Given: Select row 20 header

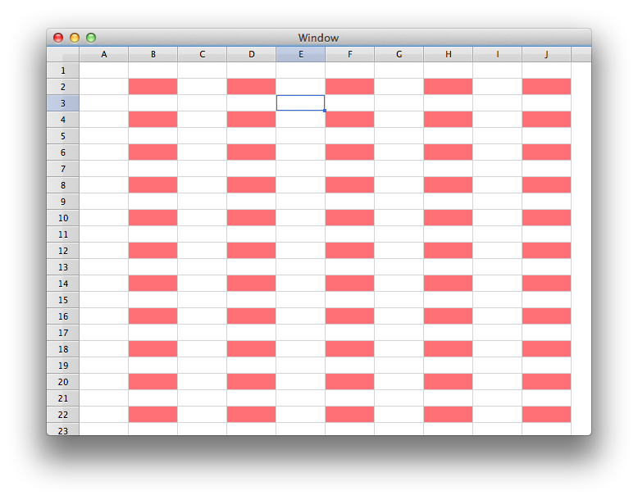Looking at the screenshot, I should click(x=63, y=382).
